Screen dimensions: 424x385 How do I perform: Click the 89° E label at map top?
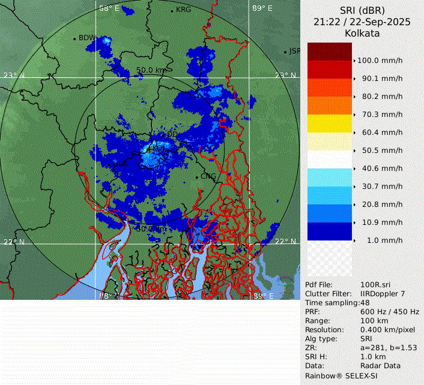[261, 8]
